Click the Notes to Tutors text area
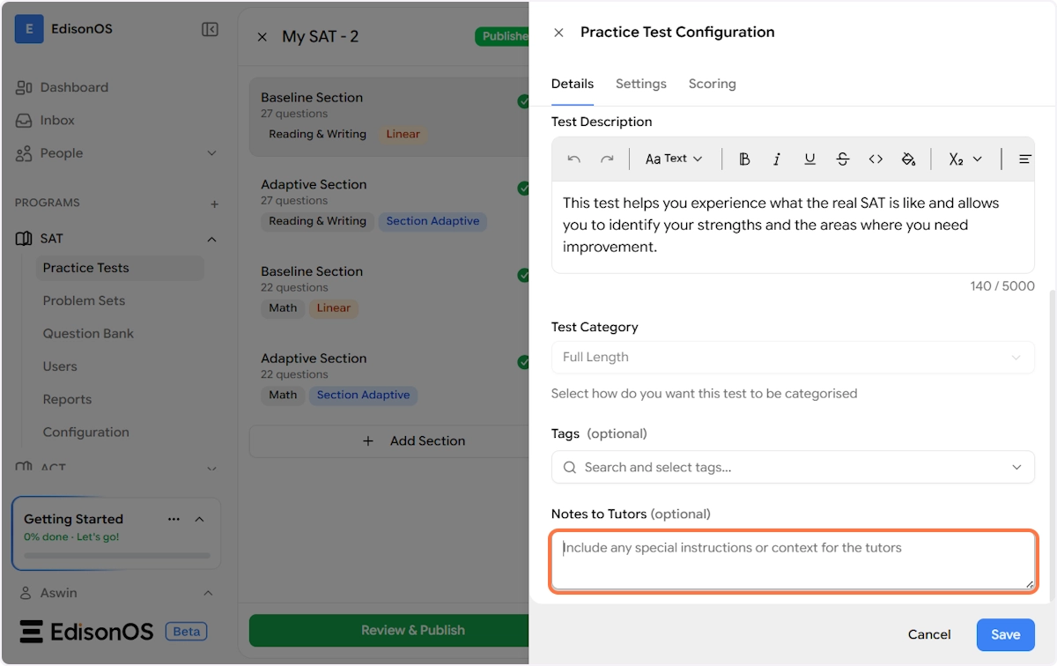The image size is (1057, 666). [792, 561]
